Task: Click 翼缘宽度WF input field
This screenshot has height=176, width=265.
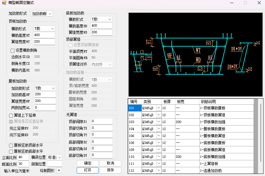Action: 45,101
